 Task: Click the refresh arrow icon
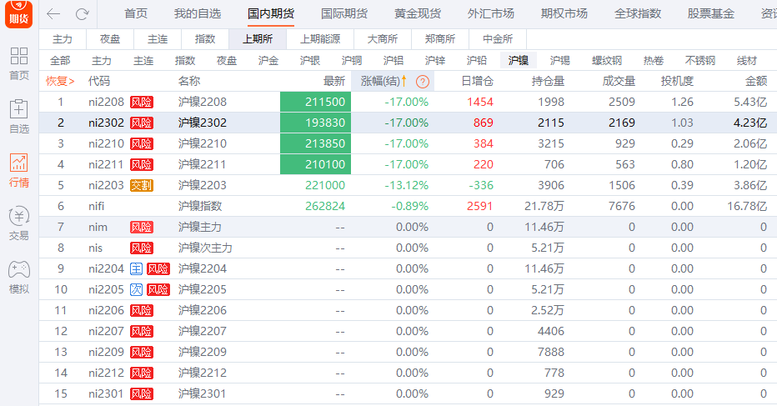click(x=82, y=14)
